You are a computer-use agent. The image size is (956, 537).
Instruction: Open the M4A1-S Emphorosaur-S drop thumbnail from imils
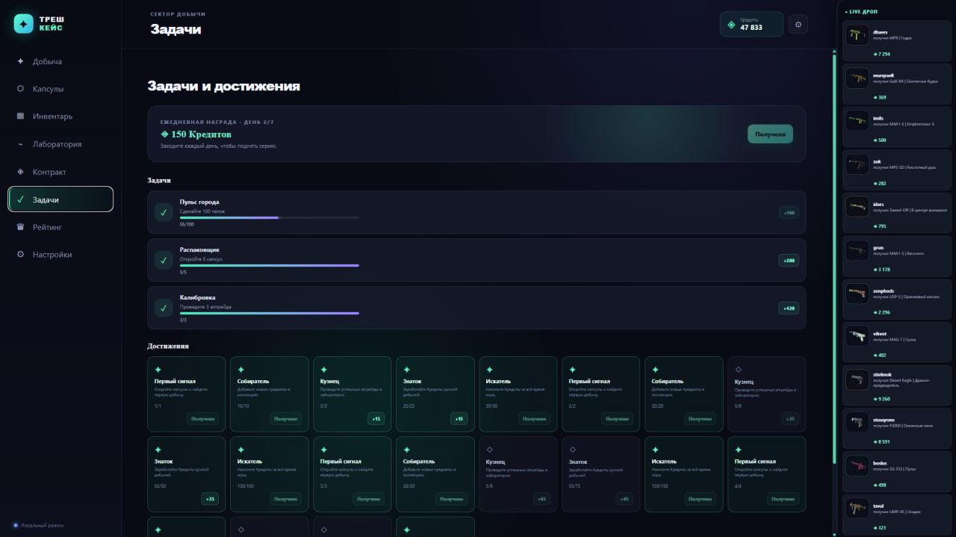pyautogui.click(x=857, y=121)
